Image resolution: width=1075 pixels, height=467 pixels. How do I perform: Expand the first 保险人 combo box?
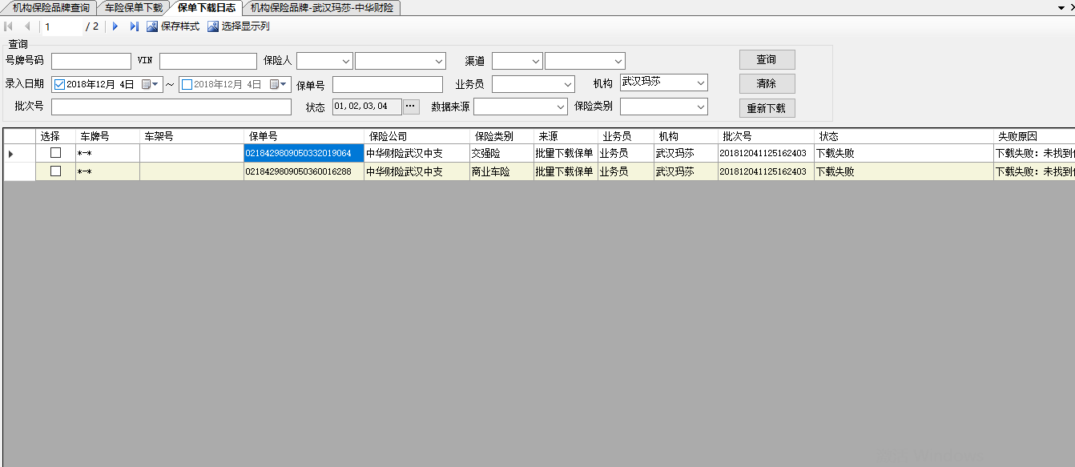click(x=346, y=61)
